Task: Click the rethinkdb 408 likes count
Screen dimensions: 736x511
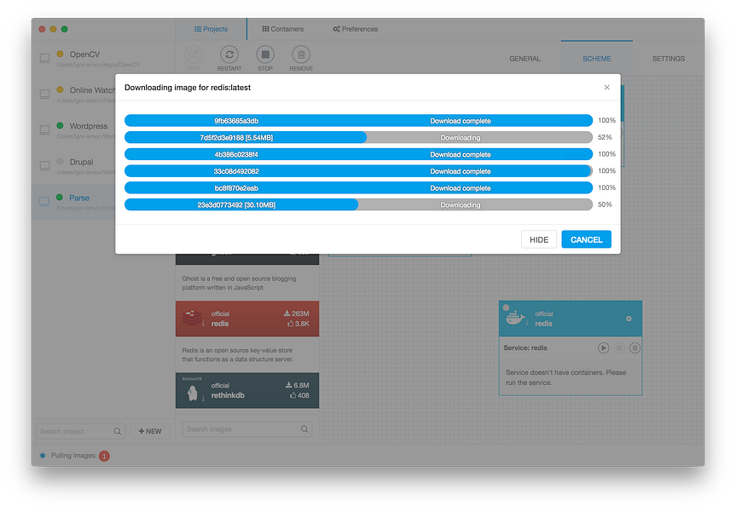Action: pyautogui.click(x=299, y=395)
